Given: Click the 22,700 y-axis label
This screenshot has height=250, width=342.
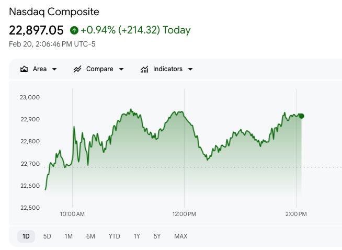Looking at the screenshot, I should (x=30, y=164).
